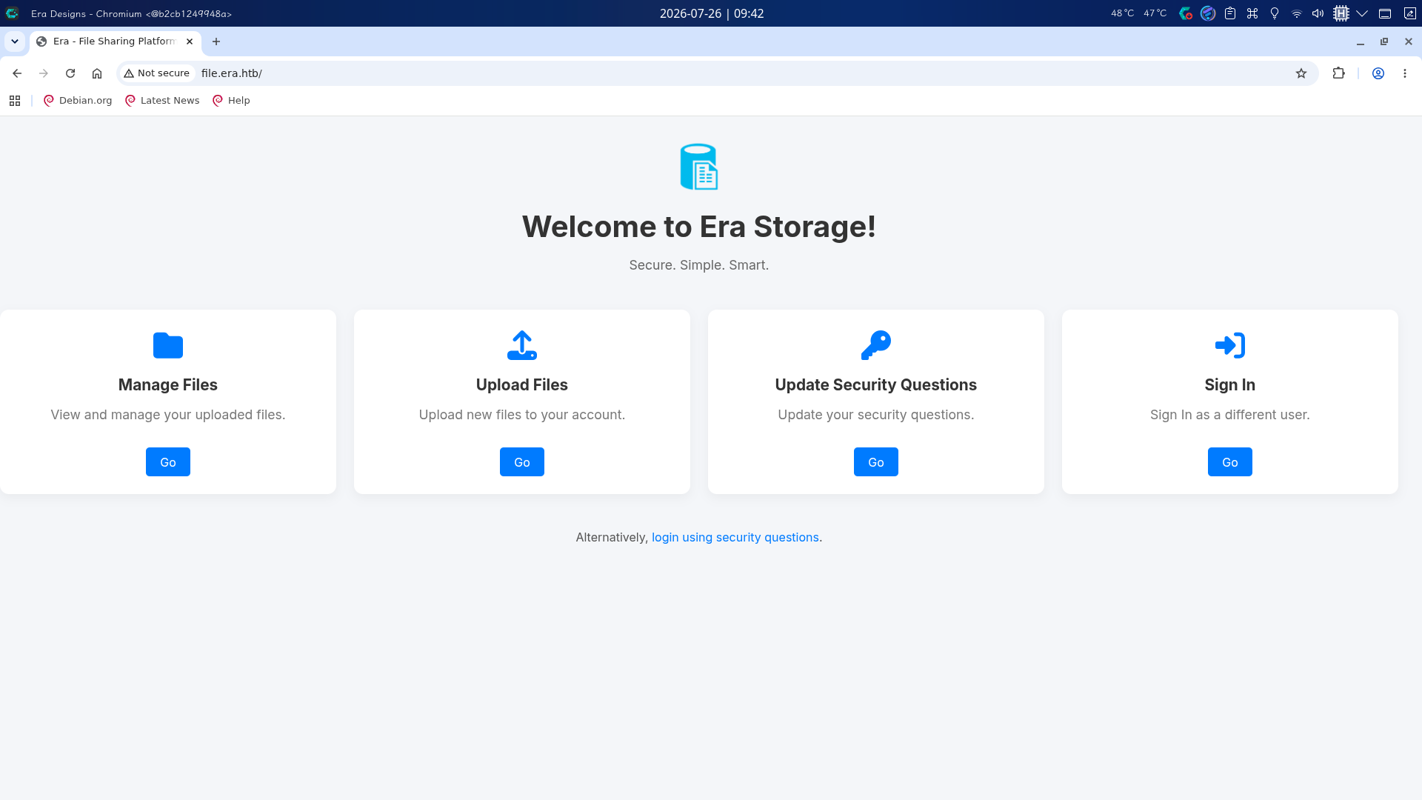1422x800 pixels.
Task: Bookmark this page with the star icon
Action: [x=1301, y=73]
